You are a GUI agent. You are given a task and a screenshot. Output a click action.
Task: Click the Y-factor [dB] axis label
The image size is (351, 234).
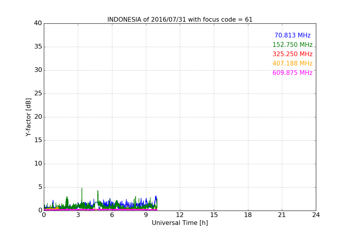tap(28, 117)
